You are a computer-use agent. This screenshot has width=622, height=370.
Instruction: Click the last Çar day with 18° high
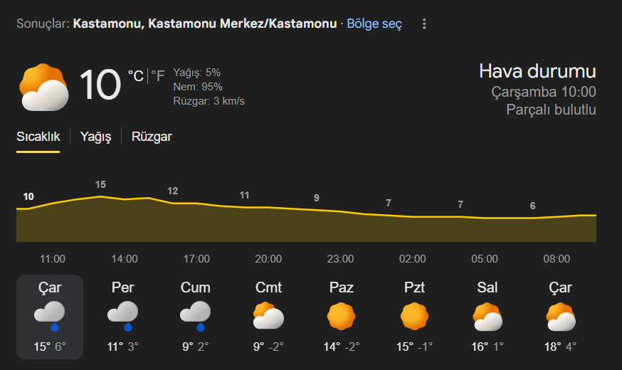click(x=560, y=317)
